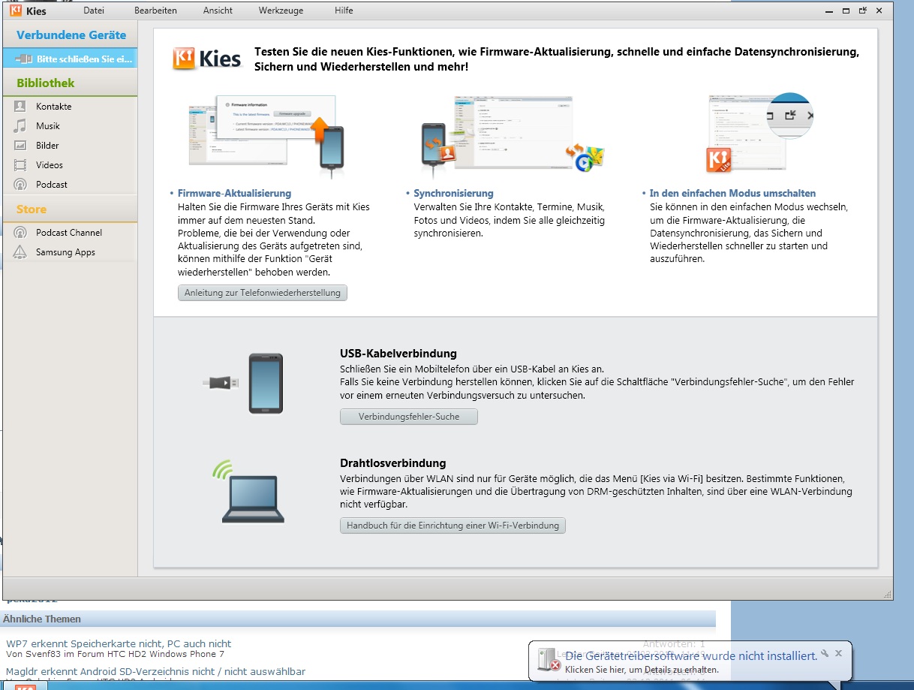Click the Synchronisierung heading link

(453, 193)
